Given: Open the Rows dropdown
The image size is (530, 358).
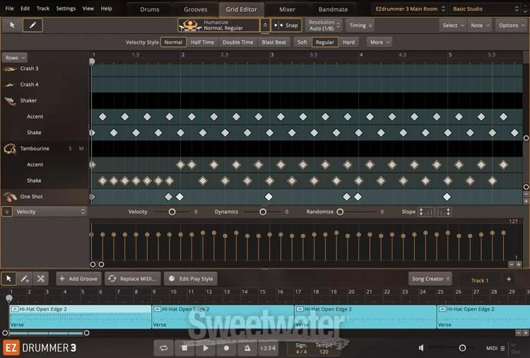Looking at the screenshot, I should (15, 58).
